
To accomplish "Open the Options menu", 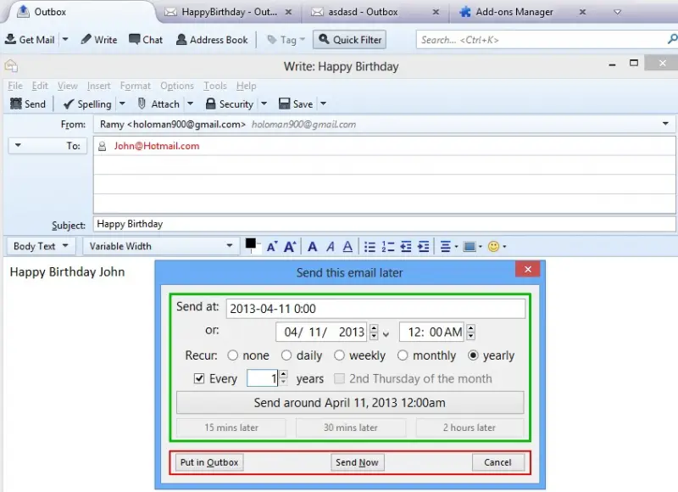I will pyautogui.click(x=177, y=86).
